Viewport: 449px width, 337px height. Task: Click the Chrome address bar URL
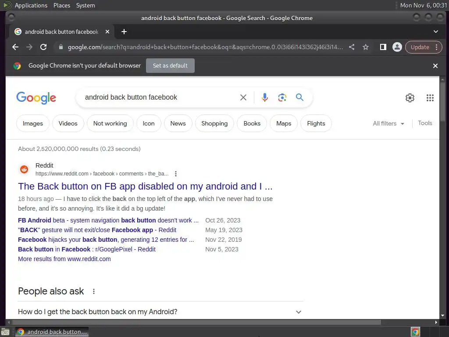click(205, 47)
